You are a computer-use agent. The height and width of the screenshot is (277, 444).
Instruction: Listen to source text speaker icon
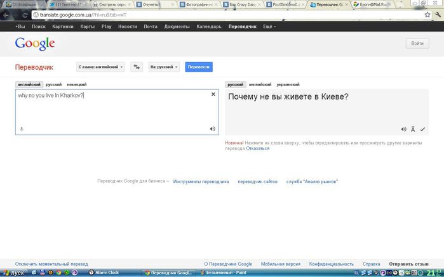click(212, 129)
